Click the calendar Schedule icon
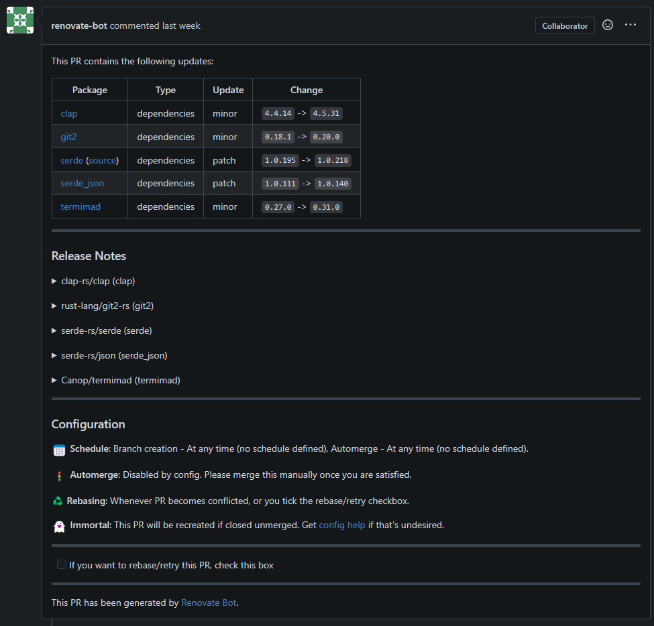The image size is (654, 626). click(x=59, y=450)
